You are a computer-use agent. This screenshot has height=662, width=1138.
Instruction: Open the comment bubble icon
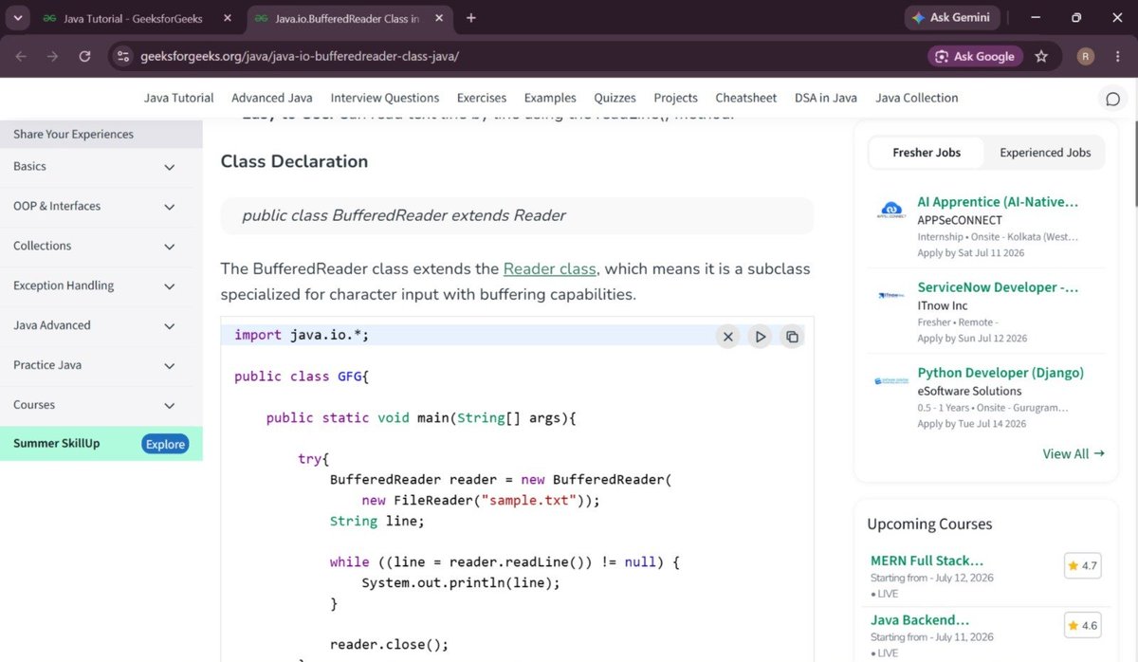tap(1113, 99)
